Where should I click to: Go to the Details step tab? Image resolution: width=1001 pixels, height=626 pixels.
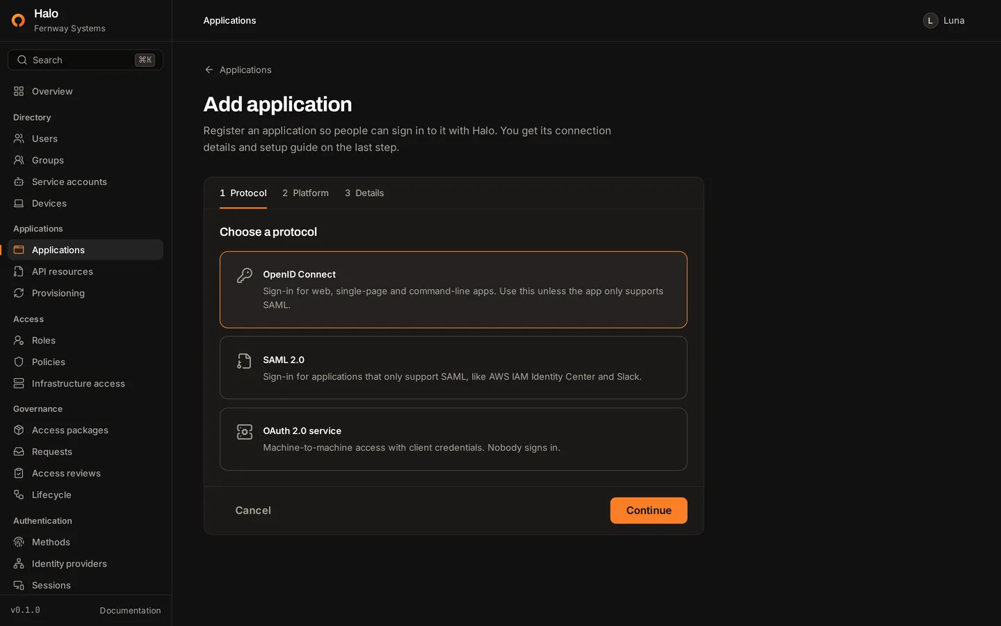364,193
